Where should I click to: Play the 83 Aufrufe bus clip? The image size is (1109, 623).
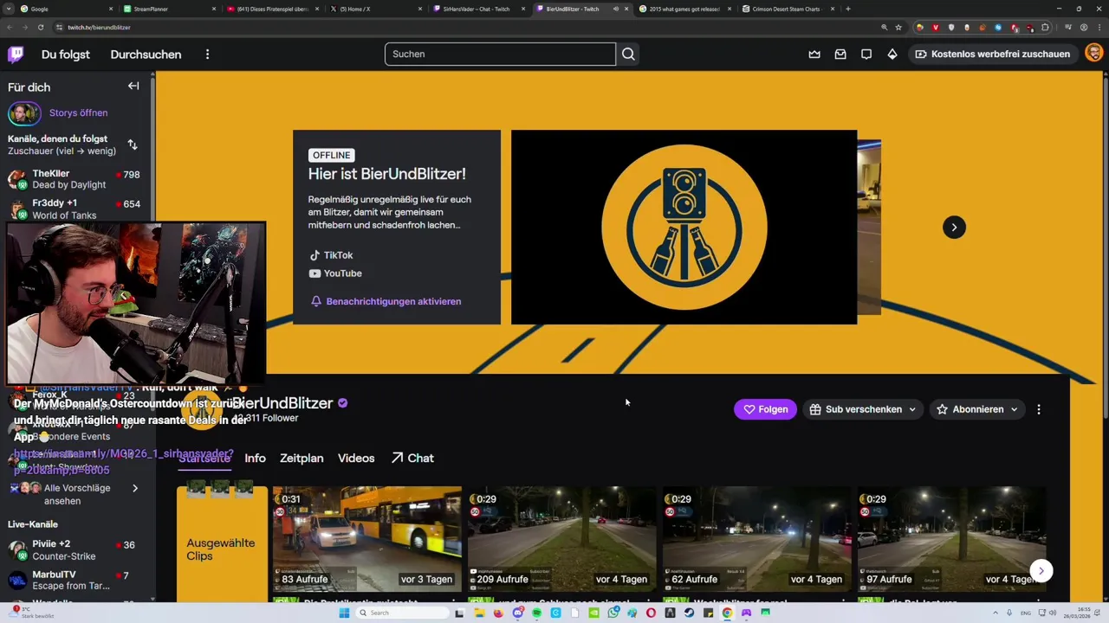[x=367, y=538]
